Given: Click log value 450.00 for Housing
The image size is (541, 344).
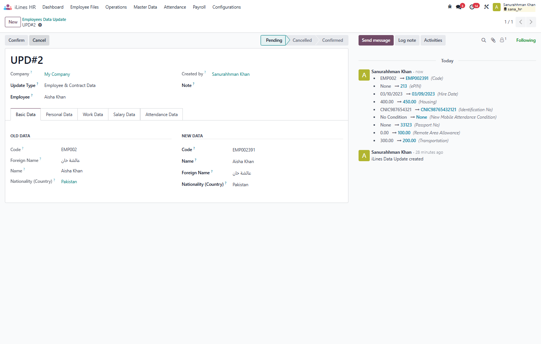Looking at the screenshot, I should point(409,102).
